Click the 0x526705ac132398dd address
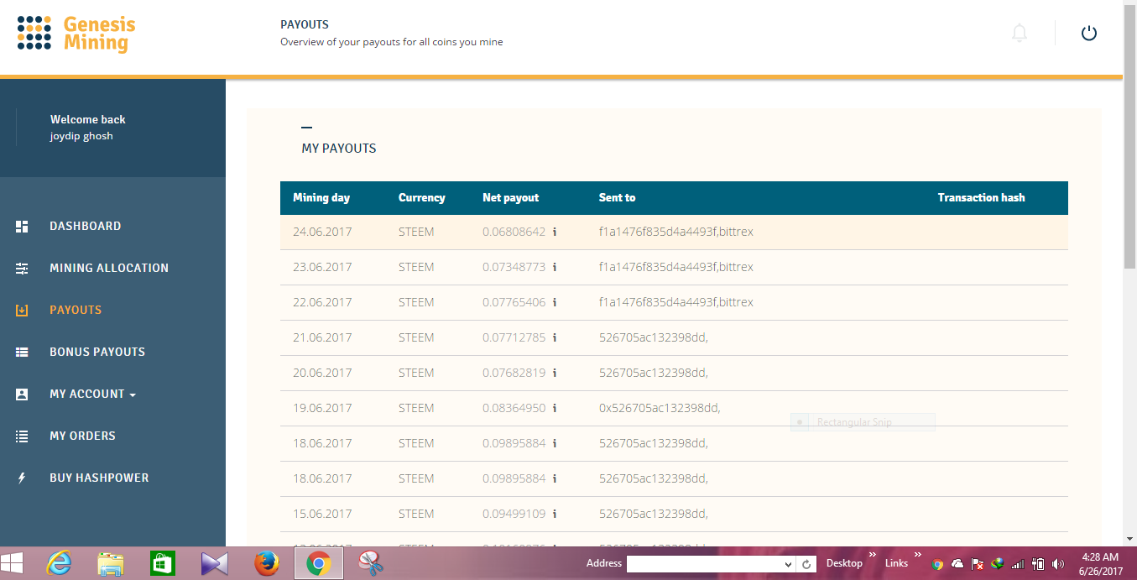Viewport: 1137px width, 580px height. click(x=660, y=408)
